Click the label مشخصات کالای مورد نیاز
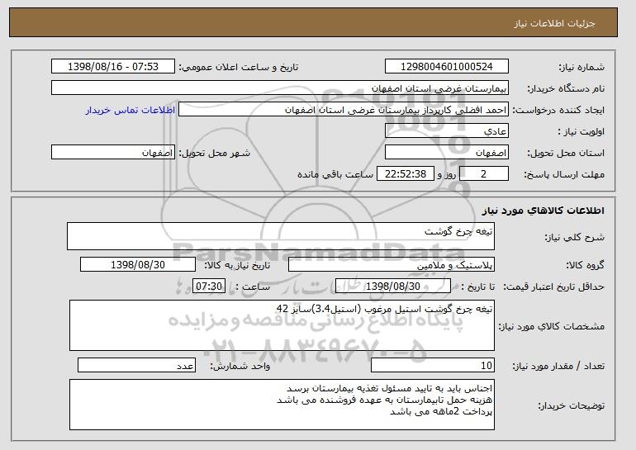The width and height of the screenshot is (636, 450). pyautogui.click(x=551, y=326)
